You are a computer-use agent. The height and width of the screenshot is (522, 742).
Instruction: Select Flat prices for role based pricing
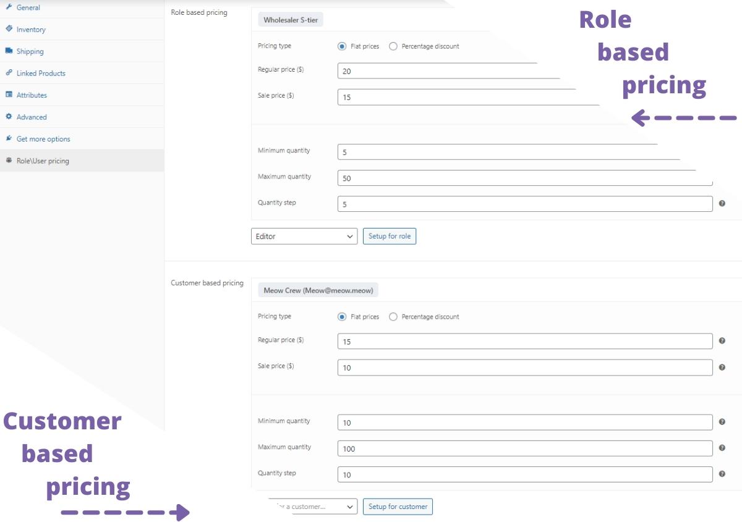pyautogui.click(x=342, y=46)
